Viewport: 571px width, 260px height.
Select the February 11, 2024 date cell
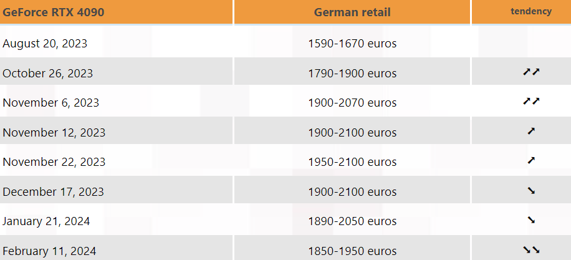click(49, 251)
